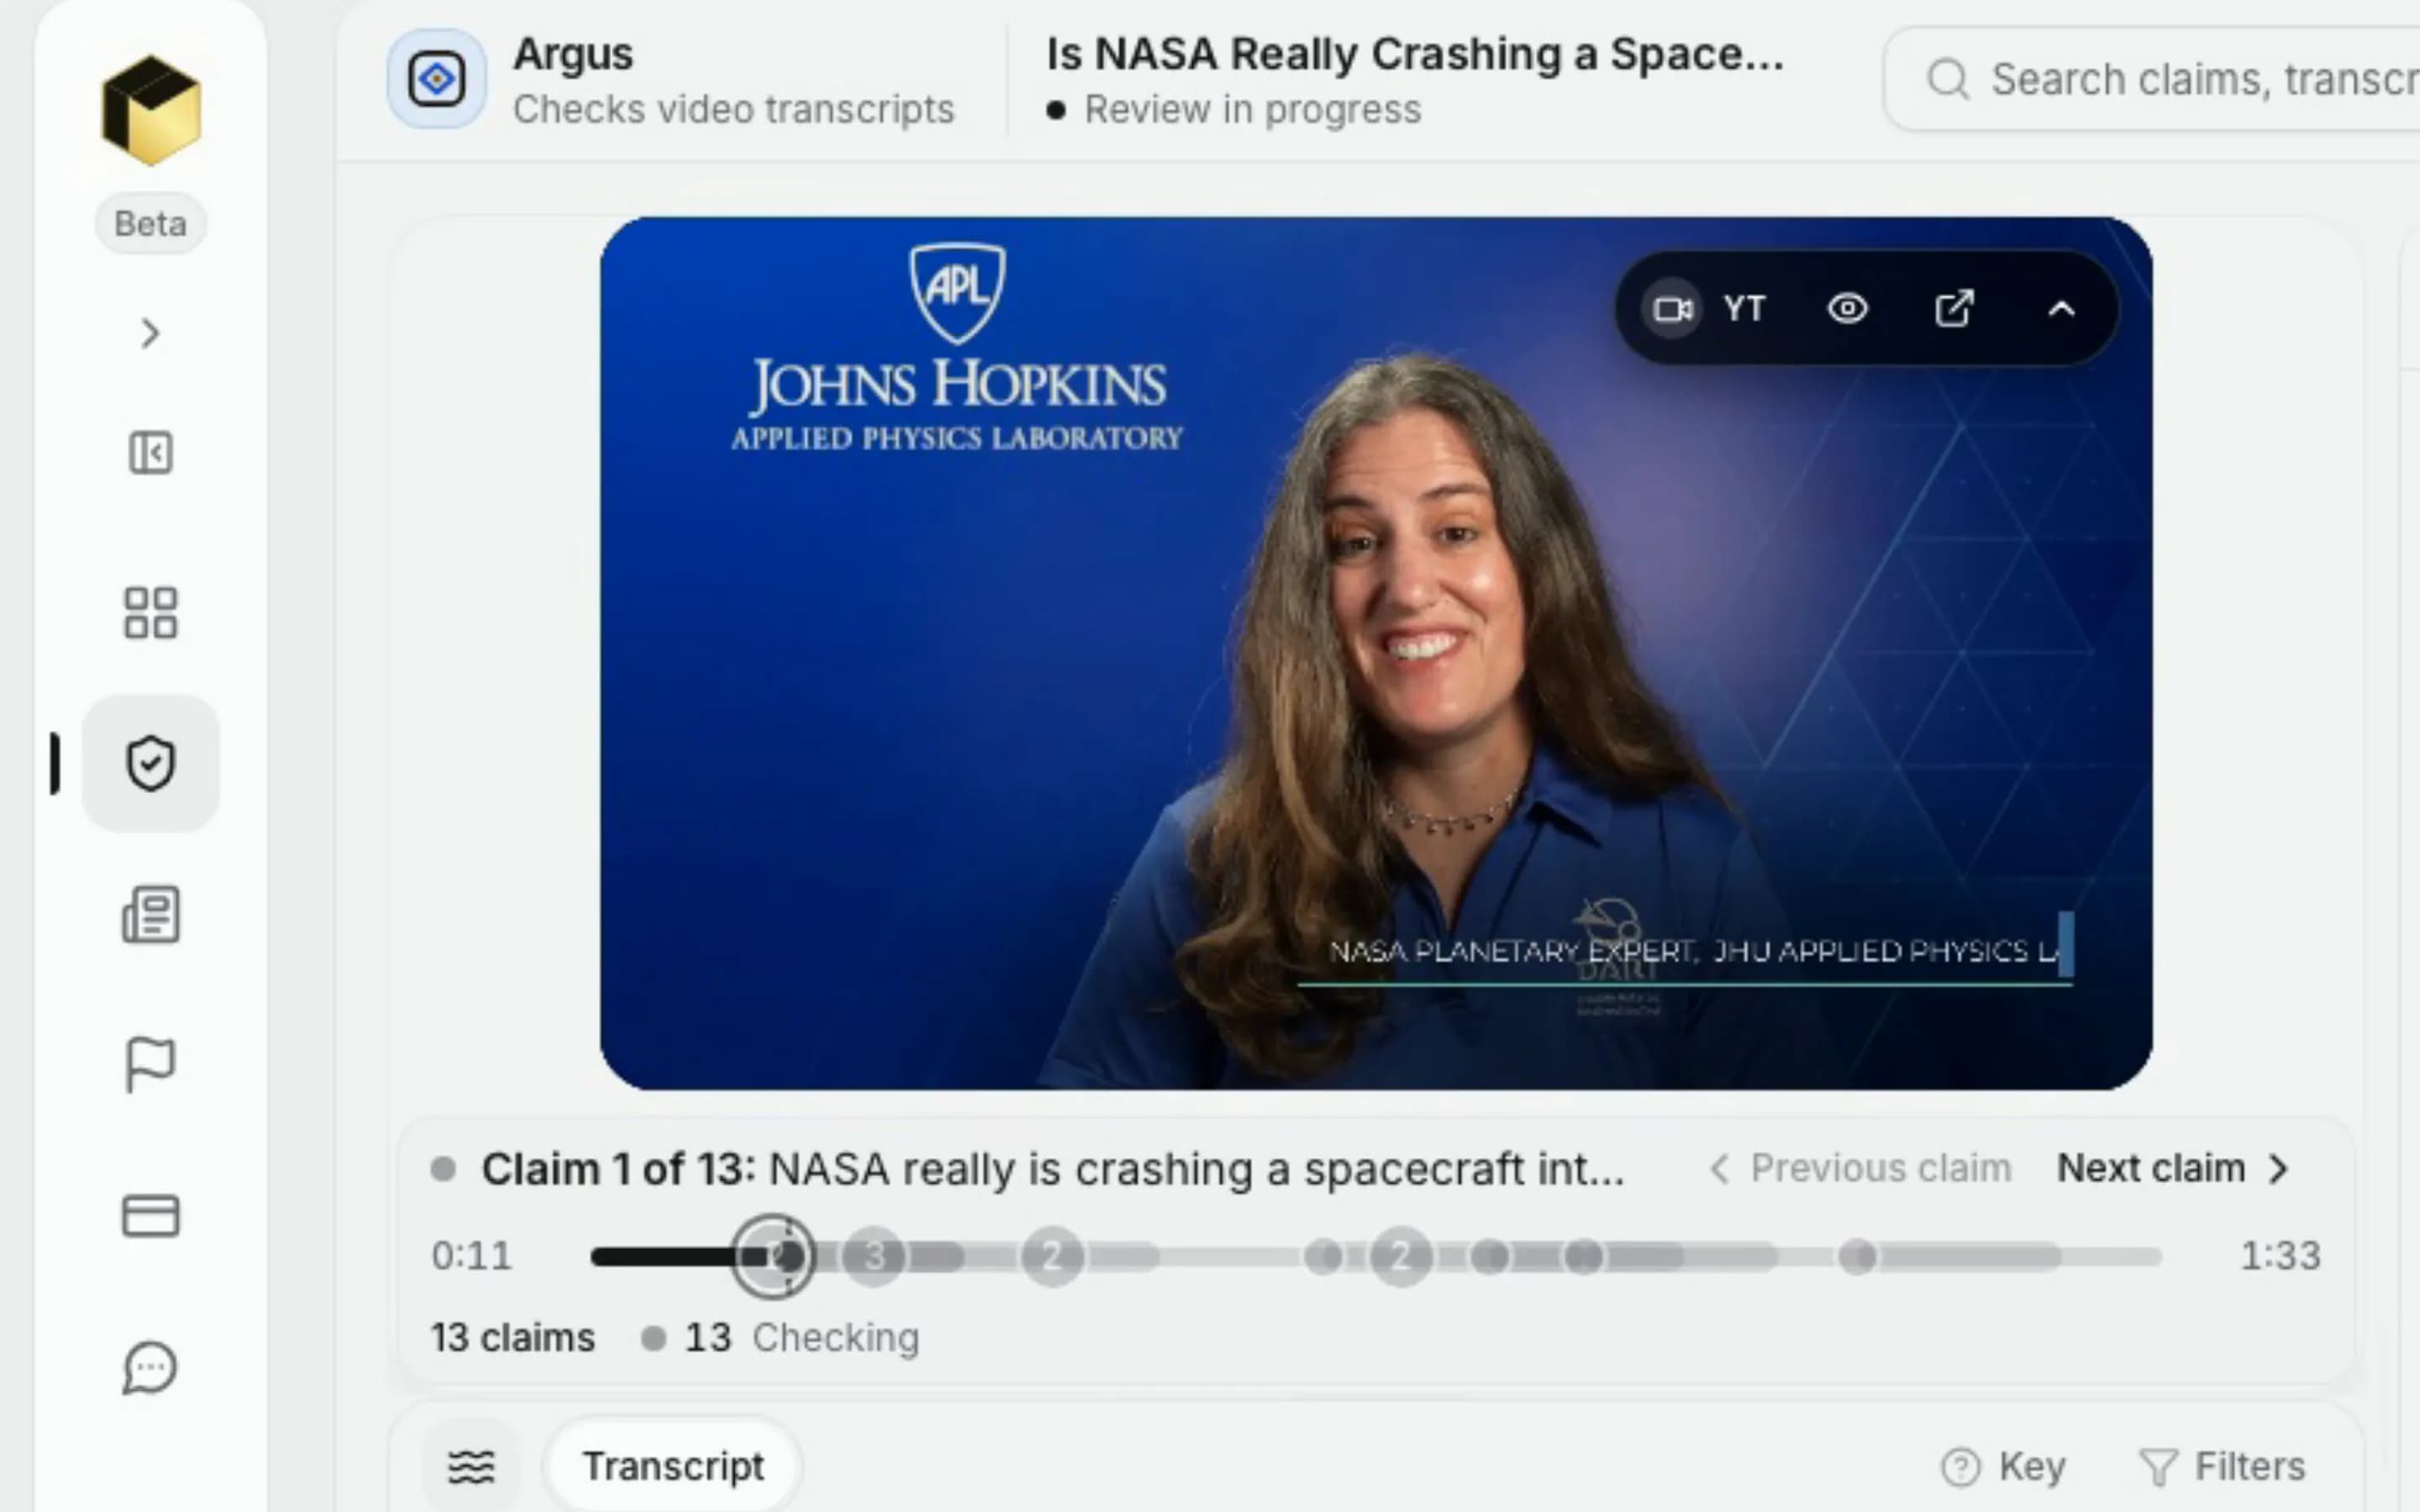Open the chat bubble icon
This screenshot has width=2420, height=1512.
(x=151, y=1367)
